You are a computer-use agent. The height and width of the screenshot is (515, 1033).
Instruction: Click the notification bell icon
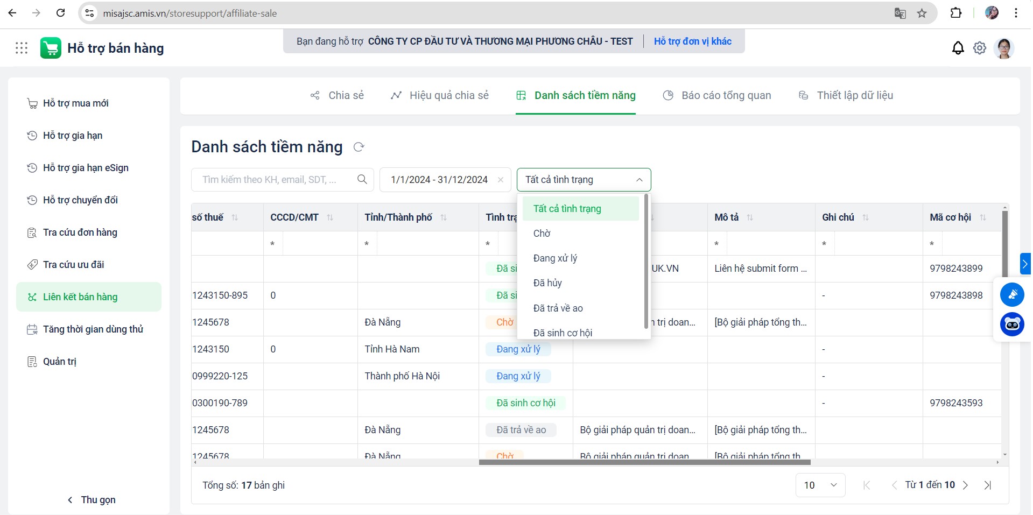[958, 48]
